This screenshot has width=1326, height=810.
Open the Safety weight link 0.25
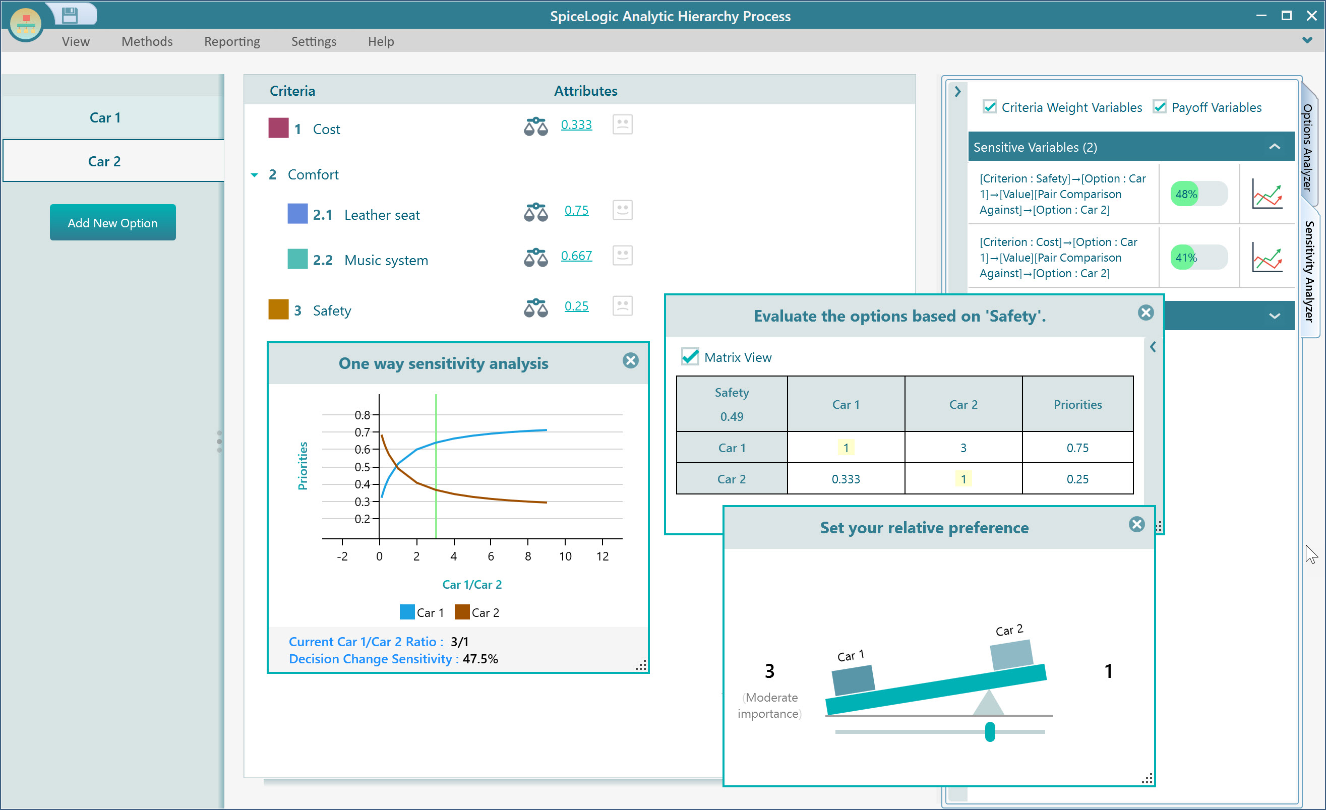[x=576, y=305]
